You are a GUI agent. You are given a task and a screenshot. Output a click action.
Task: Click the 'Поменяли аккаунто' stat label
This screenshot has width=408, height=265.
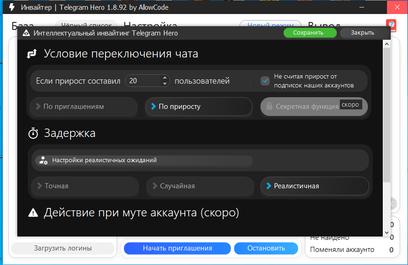(x=342, y=250)
